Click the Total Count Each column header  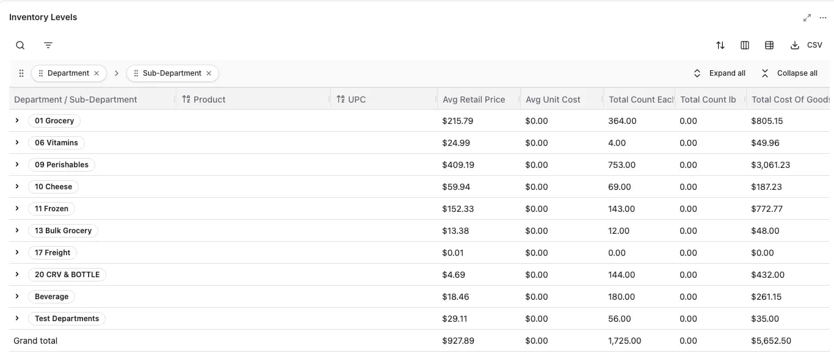(x=639, y=100)
